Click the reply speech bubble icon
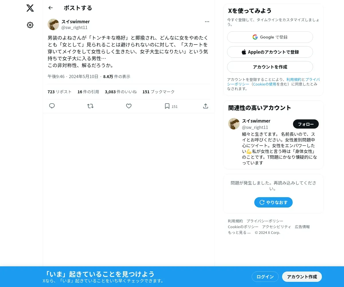 (x=52, y=106)
